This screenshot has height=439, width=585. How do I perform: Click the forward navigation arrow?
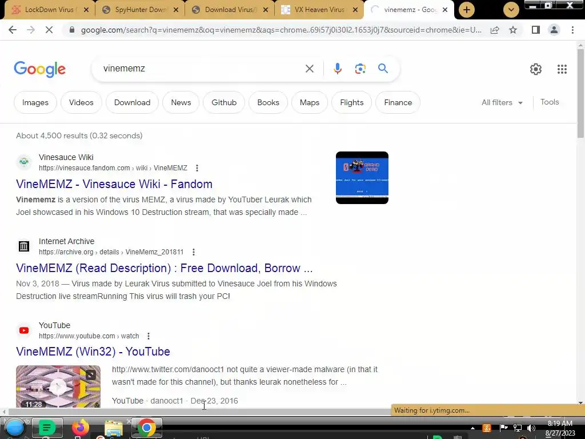click(x=31, y=30)
